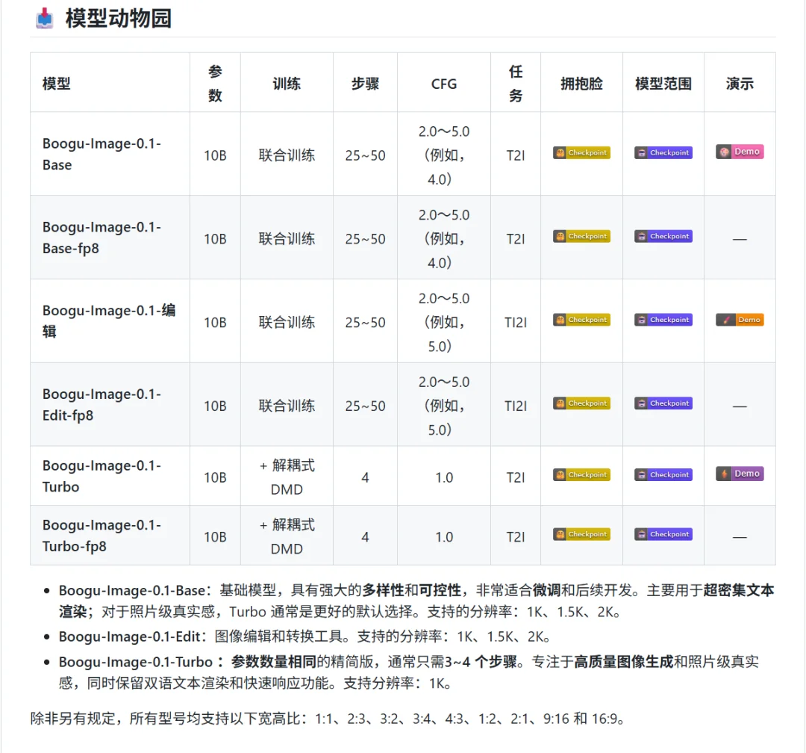
Task: Launch purple Demo badge for Boogu-Image-0.1-Turbo
Action: pos(740,474)
